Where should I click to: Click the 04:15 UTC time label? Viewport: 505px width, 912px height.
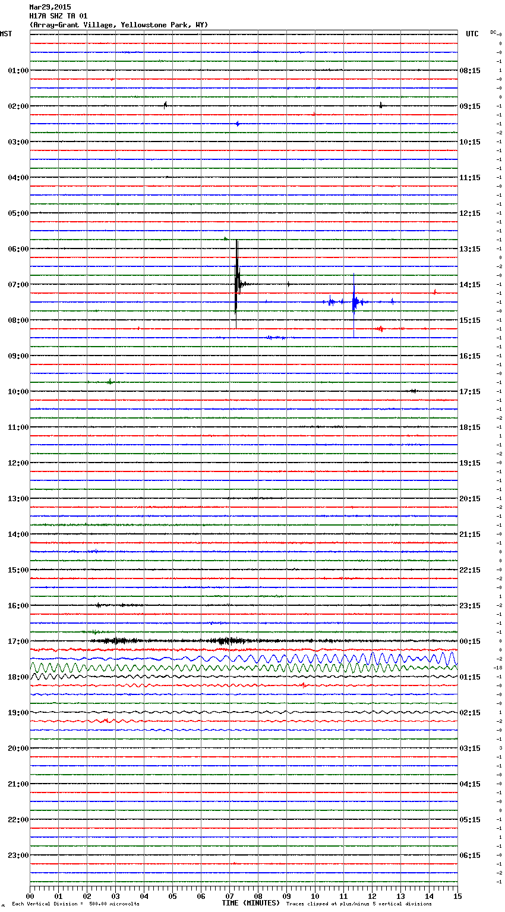click(470, 784)
